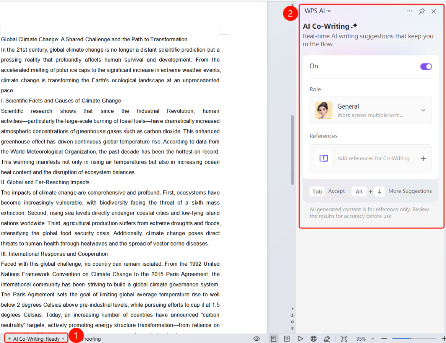Image resolution: width=446 pixels, height=343 pixels.
Task: Click the zoom slider handle
Action: click(x=413, y=339)
